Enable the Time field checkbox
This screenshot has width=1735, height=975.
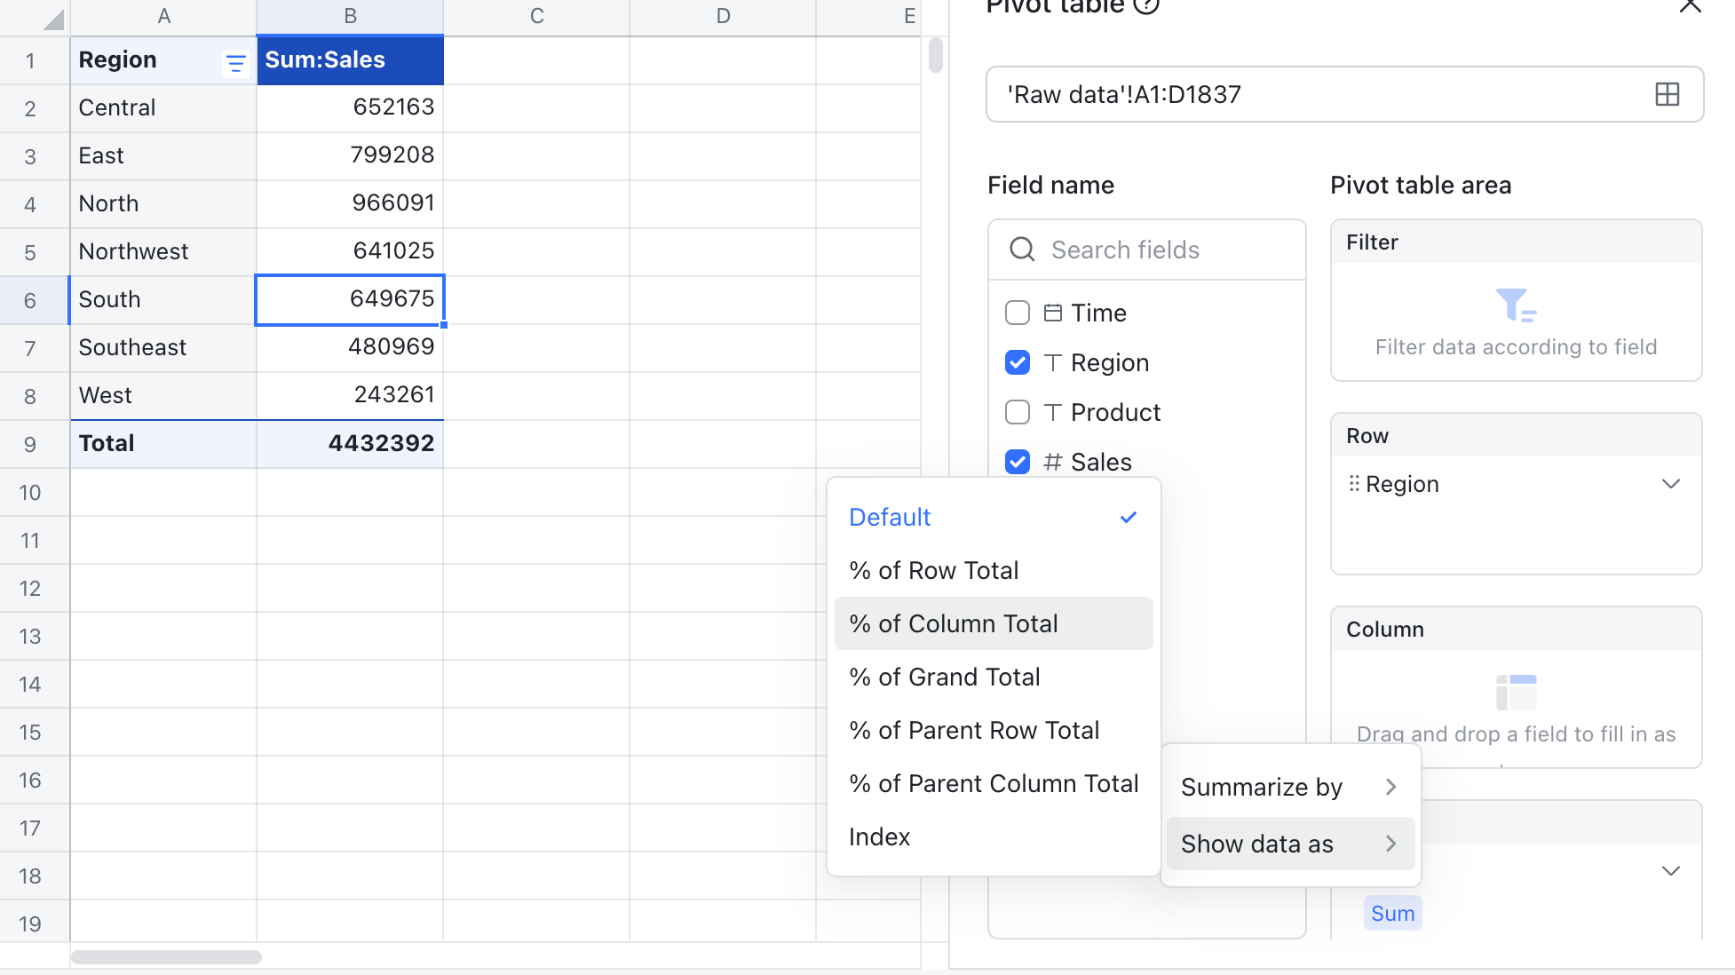1017,313
